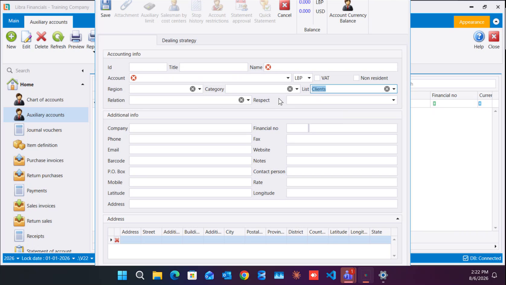Collapse the sidebar using the left arrow by Search

pyautogui.click(x=82, y=71)
